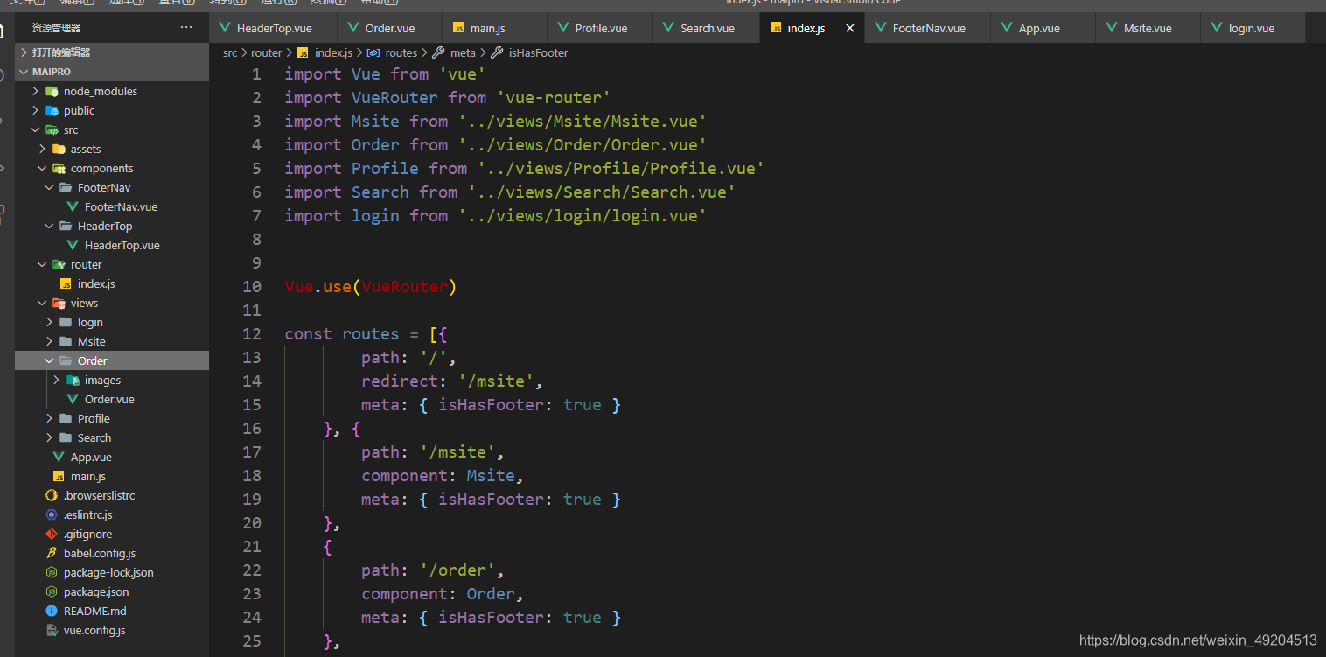Click the JS icon beside main.js in tree
The image size is (1326, 657).
(x=59, y=477)
